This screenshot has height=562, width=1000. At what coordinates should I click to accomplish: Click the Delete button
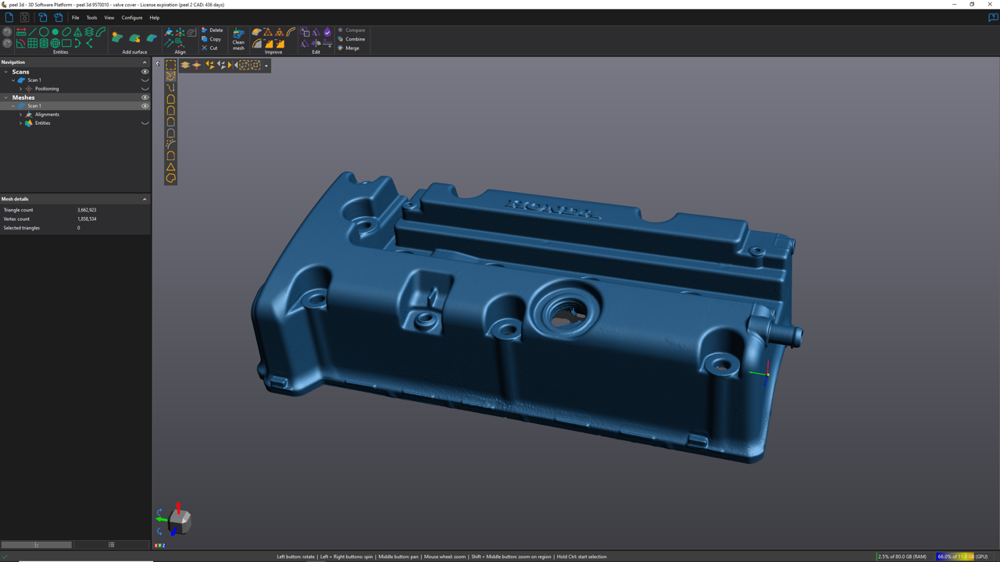coord(212,30)
